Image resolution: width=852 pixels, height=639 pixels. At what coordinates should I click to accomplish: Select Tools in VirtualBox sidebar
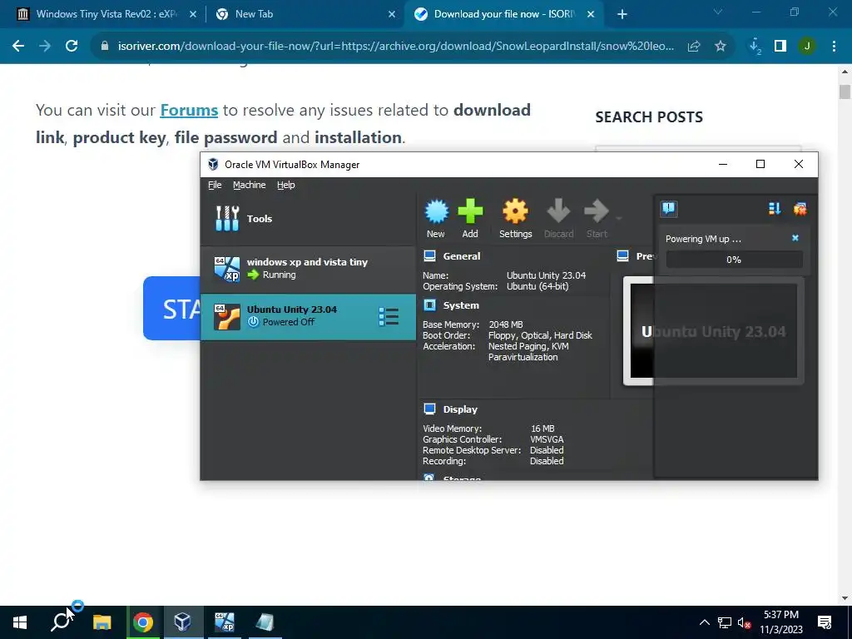pyautogui.click(x=308, y=219)
